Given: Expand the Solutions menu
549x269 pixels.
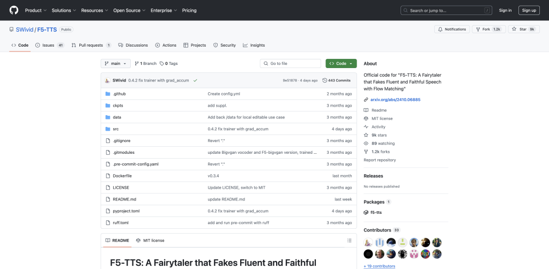Looking at the screenshot, I should click(x=64, y=11).
